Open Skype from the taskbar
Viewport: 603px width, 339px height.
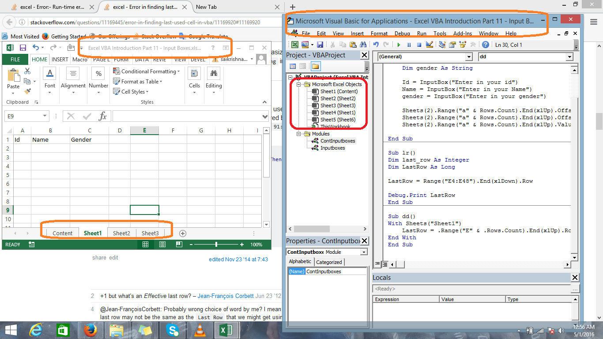(172, 330)
